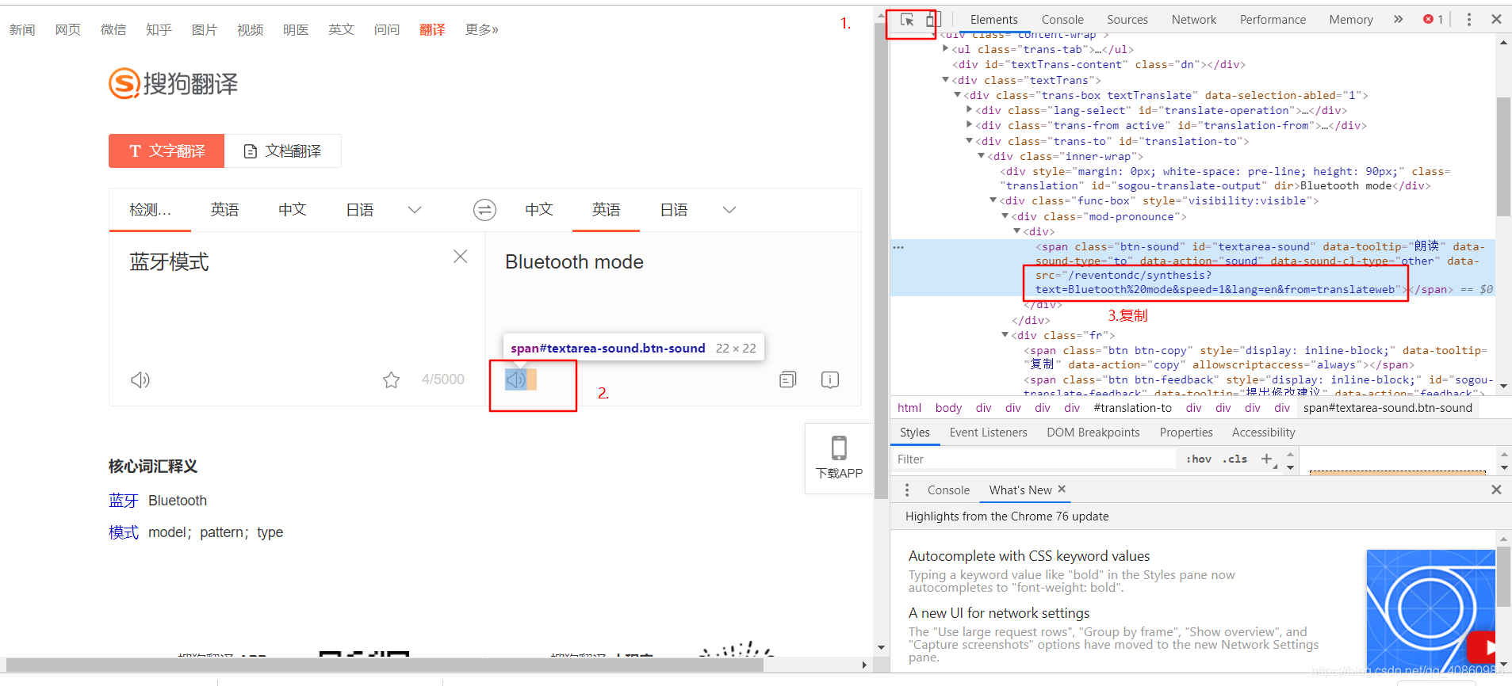Expand the target language dropdown chevron

729,210
